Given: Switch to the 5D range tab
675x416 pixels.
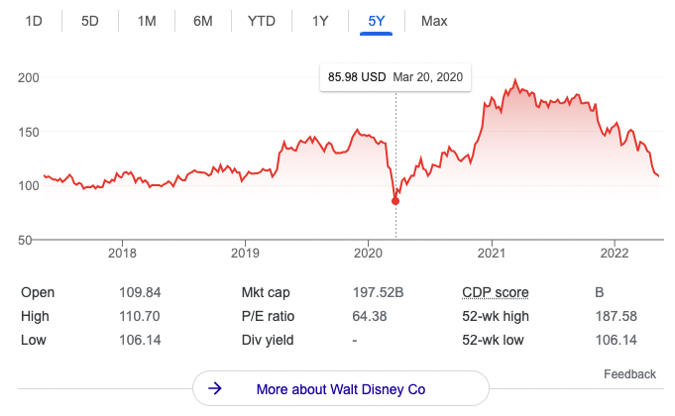Looking at the screenshot, I should (x=90, y=21).
